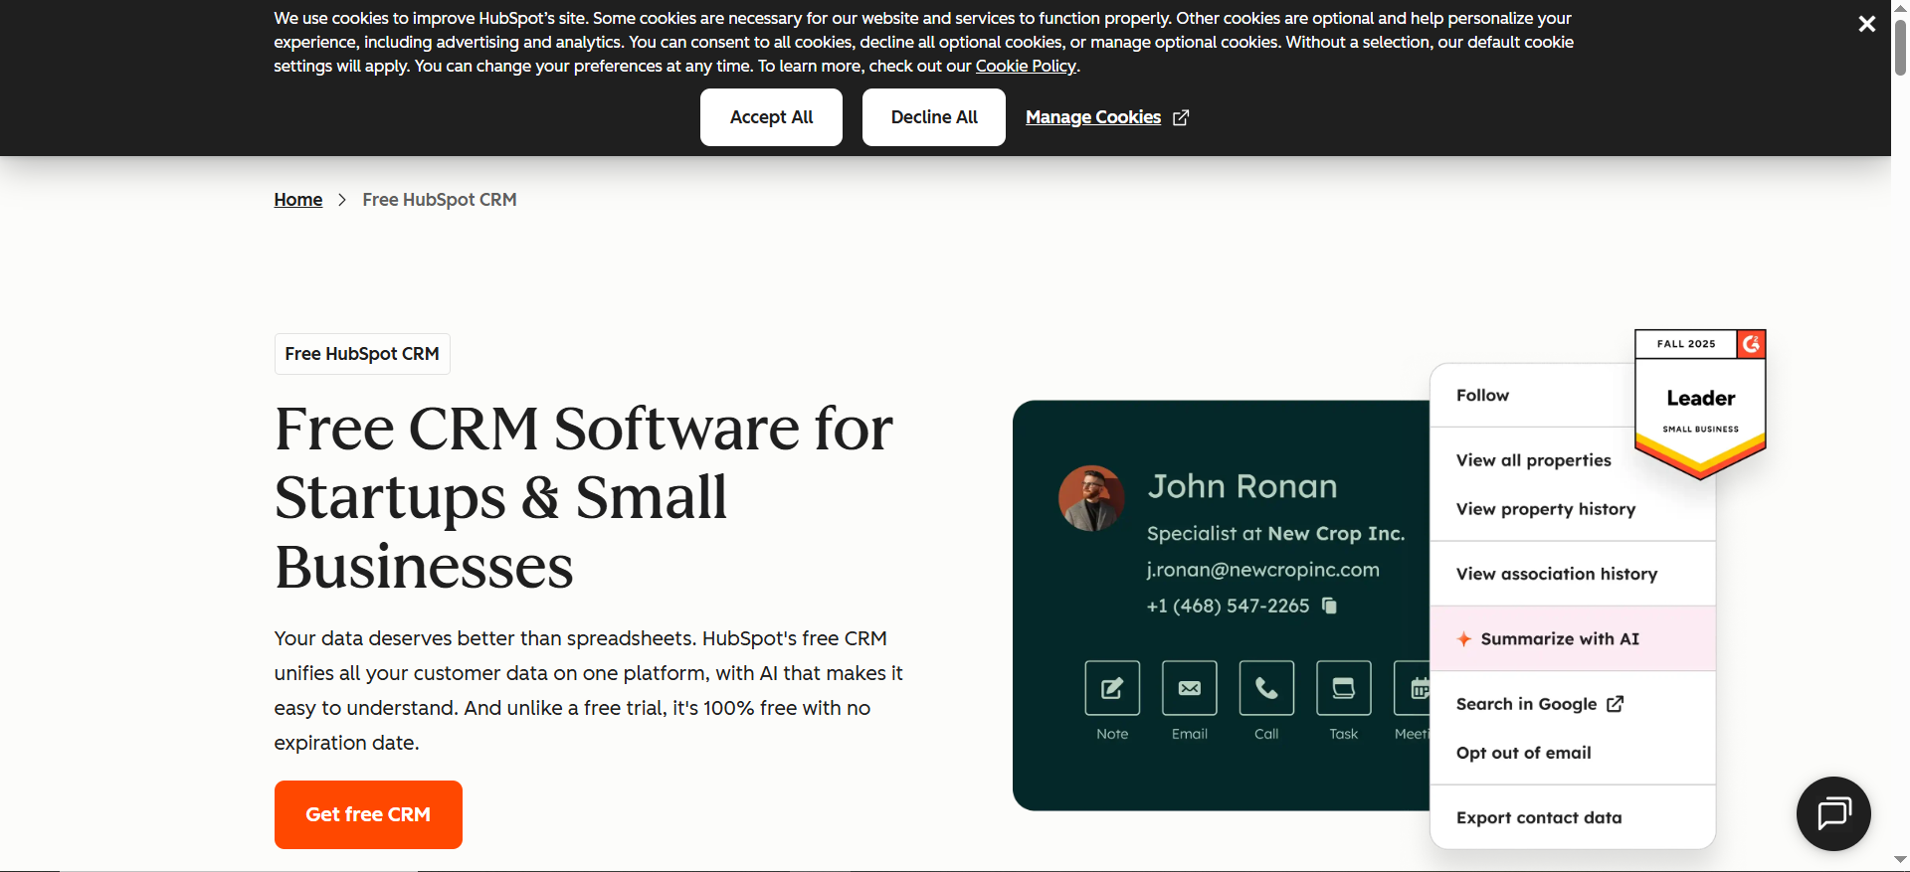This screenshot has height=872, width=1910.
Task: Click the breadcrumb chevron separator icon
Action: [342, 200]
